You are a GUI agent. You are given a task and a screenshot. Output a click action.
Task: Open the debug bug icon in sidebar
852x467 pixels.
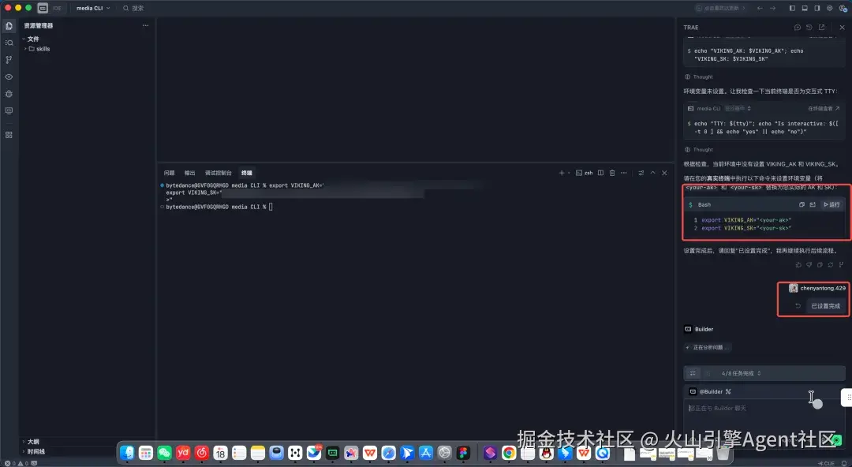(9, 94)
